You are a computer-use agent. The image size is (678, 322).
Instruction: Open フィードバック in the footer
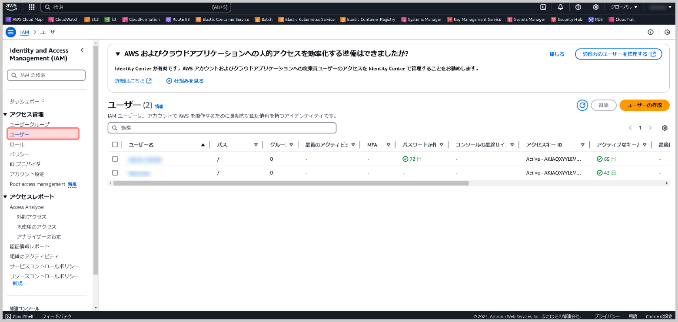click(x=57, y=316)
